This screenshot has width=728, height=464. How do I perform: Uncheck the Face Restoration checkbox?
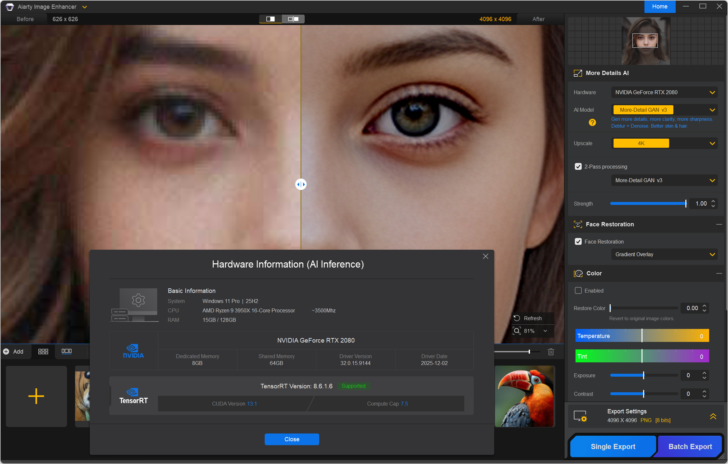[x=578, y=242]
